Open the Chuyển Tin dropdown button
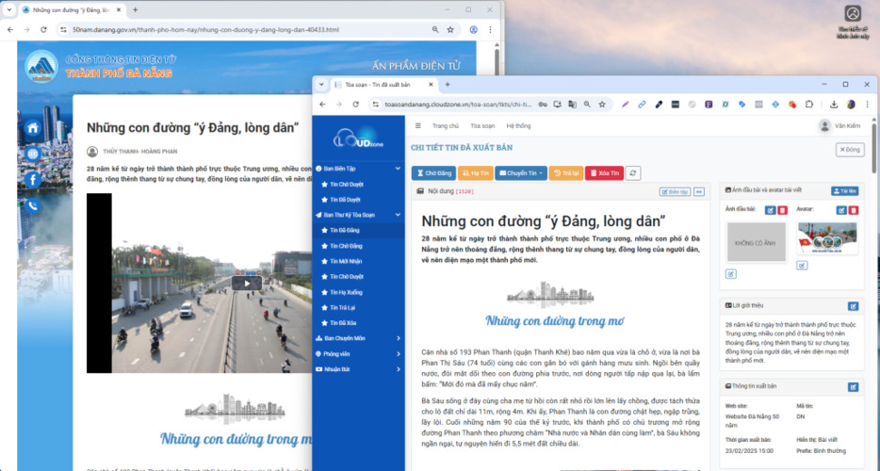Screen dimensions: 880x471 (x=521, y=173)
